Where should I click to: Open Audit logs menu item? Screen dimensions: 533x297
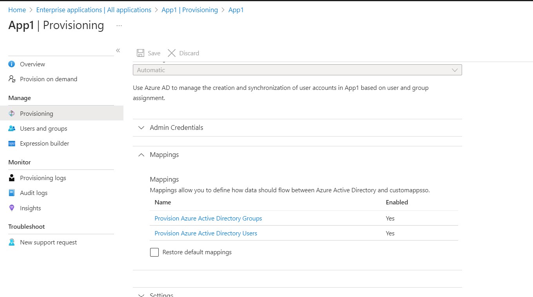(x=34, y=193)
